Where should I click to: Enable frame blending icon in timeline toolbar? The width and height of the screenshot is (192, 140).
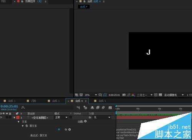coord(98,108)
